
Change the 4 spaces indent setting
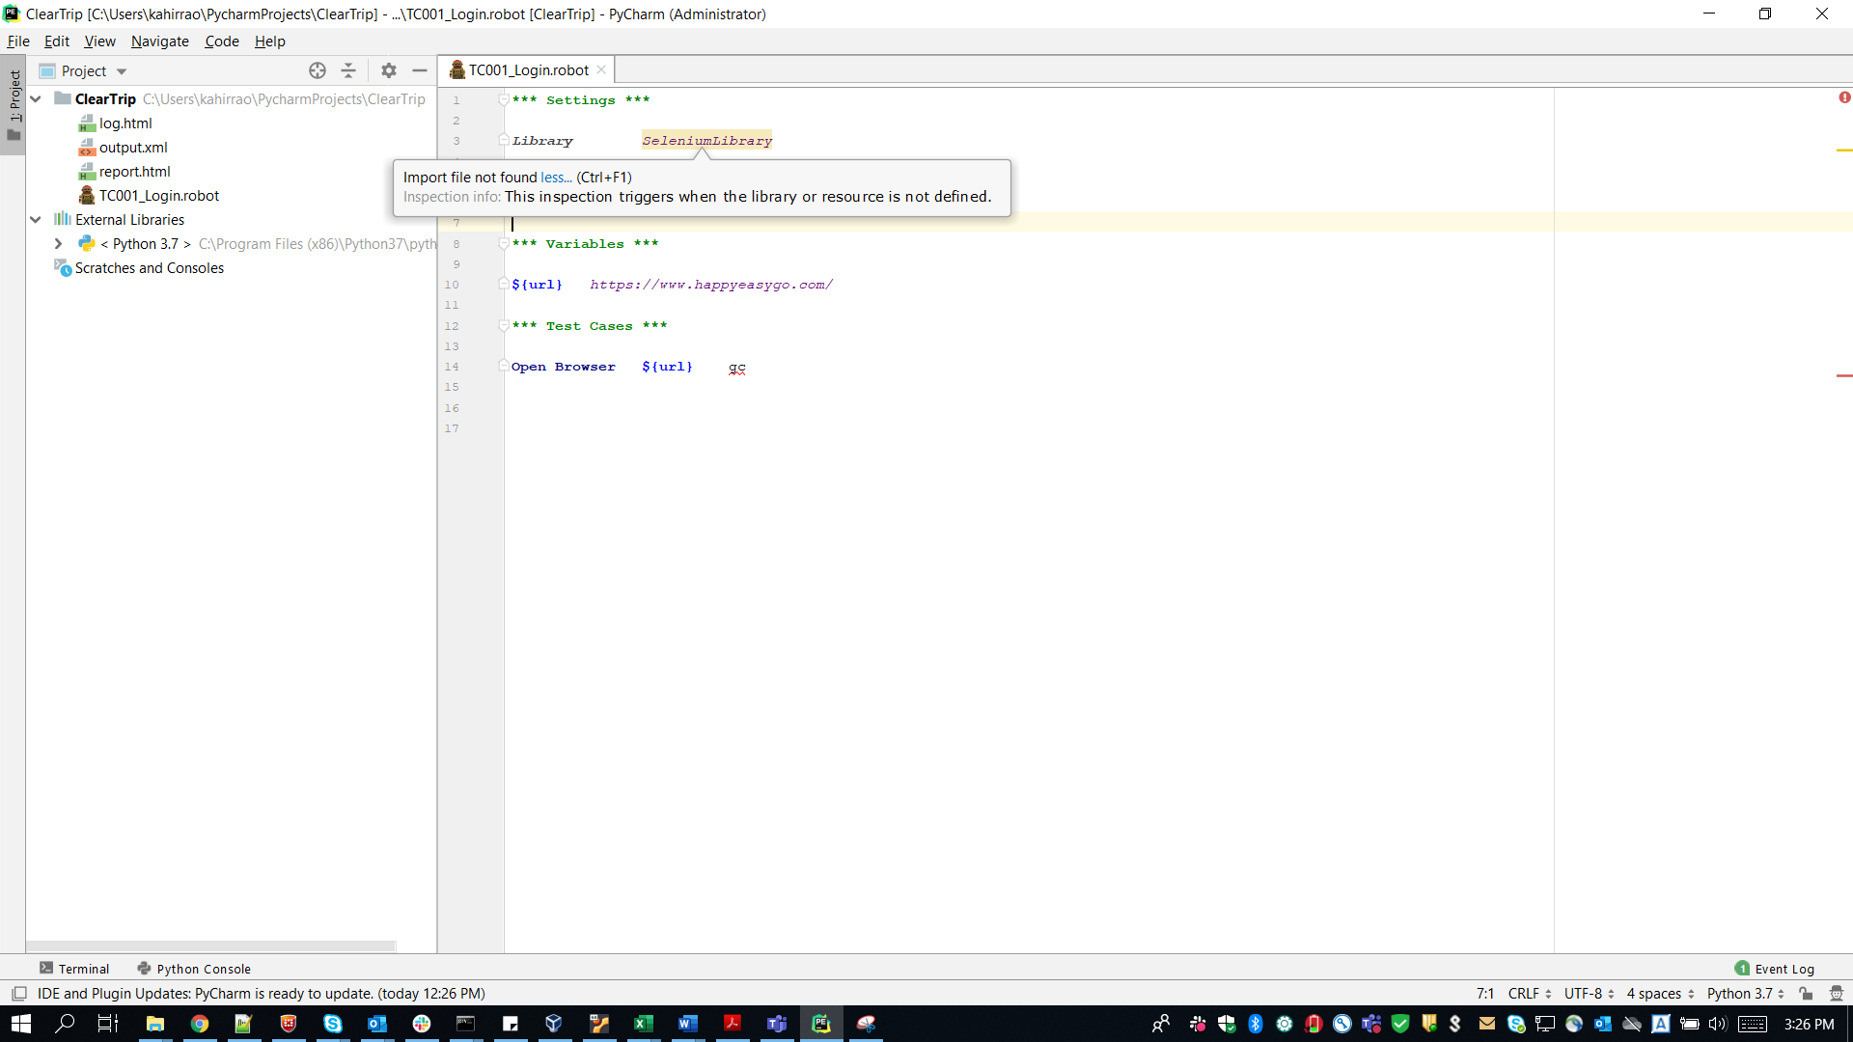point(1660,994)
